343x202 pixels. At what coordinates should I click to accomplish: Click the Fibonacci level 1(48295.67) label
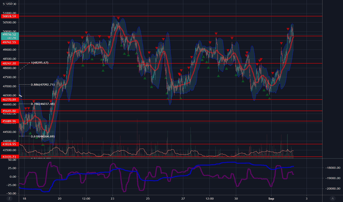coord(40,63)
